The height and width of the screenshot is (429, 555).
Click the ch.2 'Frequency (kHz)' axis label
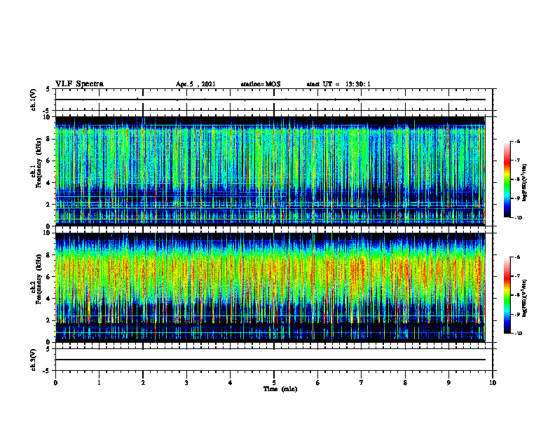tap(39, 279)
